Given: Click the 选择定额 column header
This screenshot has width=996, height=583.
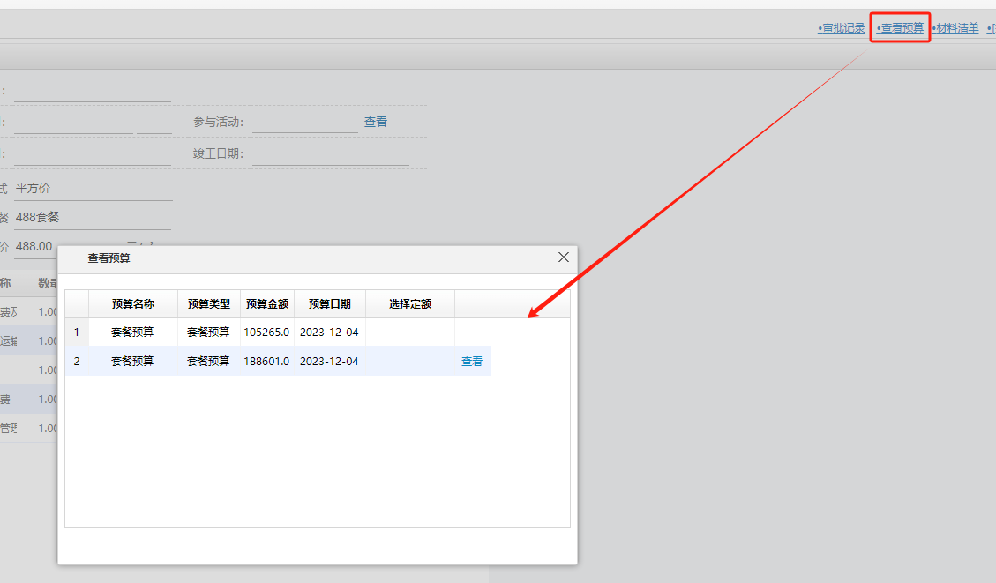Looking at the screenshot, I should point(410,303).
